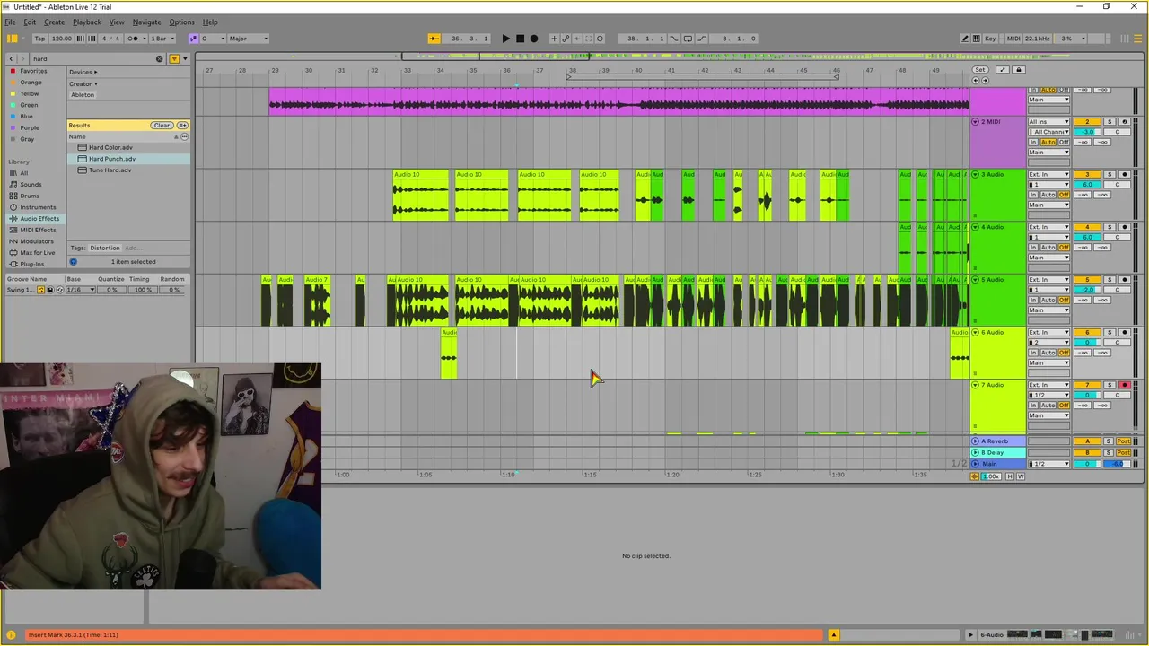Viewport: 1149px width, 646px height.
Task: Toggle the metronome button
Action: 134,39
